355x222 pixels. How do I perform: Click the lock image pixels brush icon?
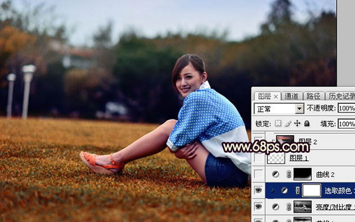pos(288,124)
